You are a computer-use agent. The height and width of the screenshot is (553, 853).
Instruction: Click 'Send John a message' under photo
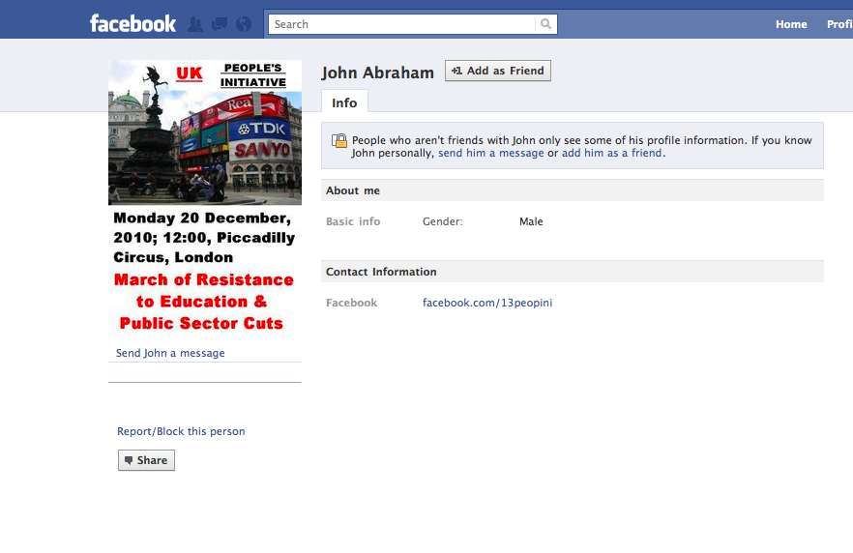point(170,353)
